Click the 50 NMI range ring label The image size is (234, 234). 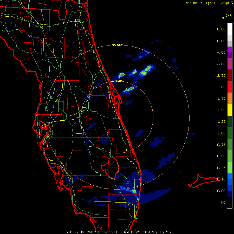117,81
